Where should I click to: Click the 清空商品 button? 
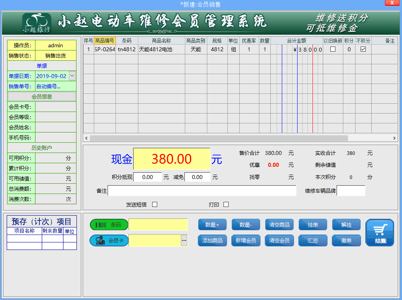279,225
